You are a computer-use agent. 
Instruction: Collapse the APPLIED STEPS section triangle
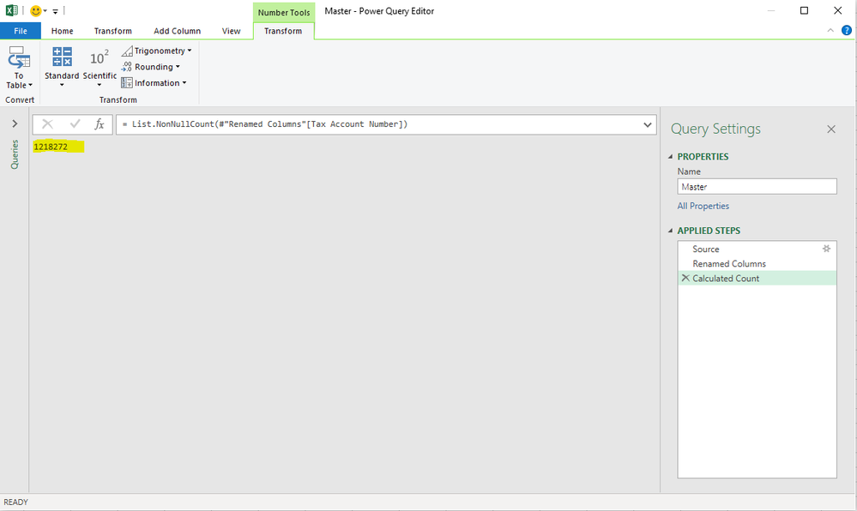(671, 231)
